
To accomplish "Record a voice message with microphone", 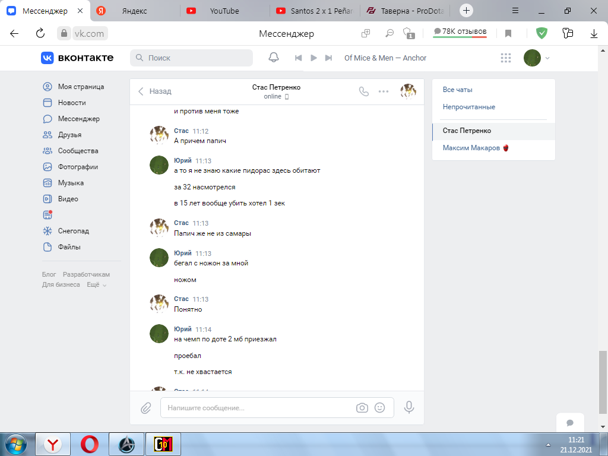I will [409, 407].
